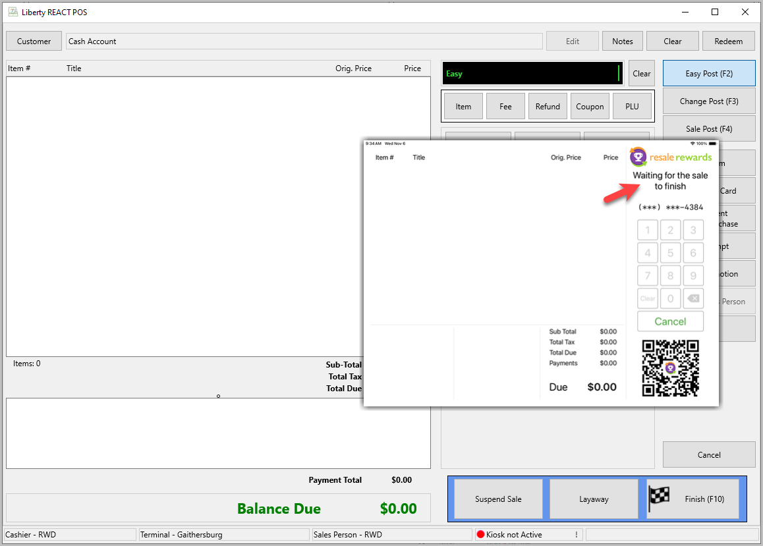The height and width of the screenshot is (546, 763).
Task: Clear the Easy entry field
Action: click(x=641, y=73)
